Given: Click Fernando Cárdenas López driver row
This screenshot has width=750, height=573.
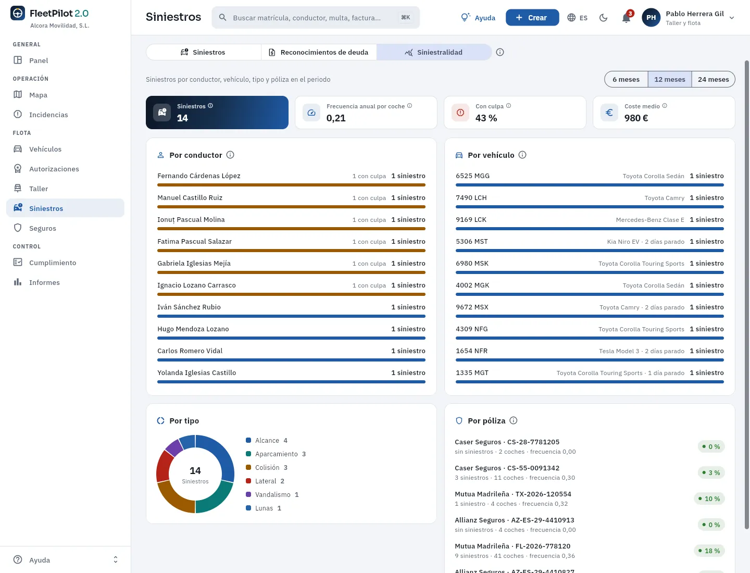Looking at the screenshot, I should coord(291,178).
